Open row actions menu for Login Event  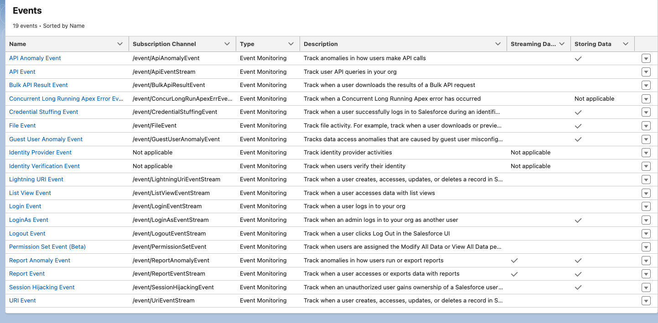click(x=646, y=206)
